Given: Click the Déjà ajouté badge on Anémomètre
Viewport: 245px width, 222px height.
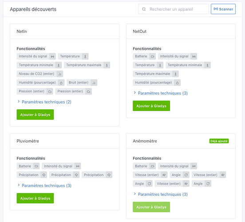Looking at the screenshot, I should pyautogui.click(x=219, y=141).
